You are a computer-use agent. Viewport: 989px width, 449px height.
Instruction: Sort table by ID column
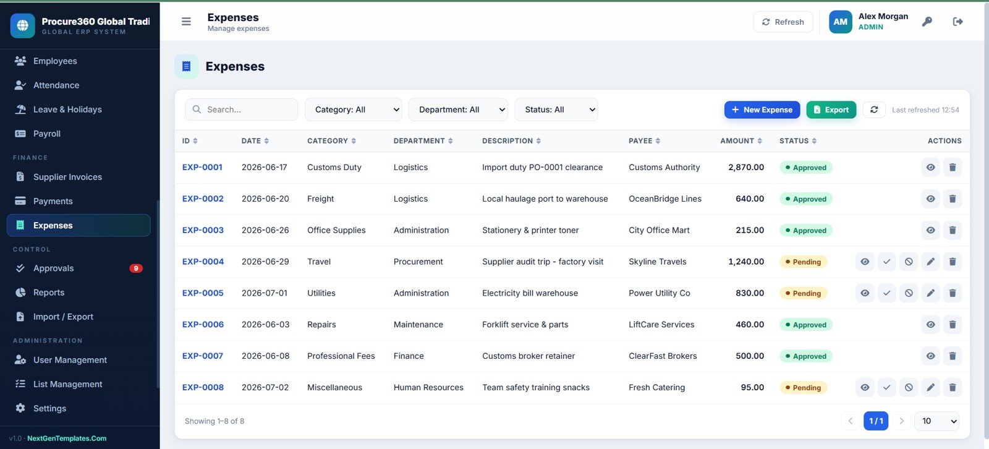pos(190,141)
